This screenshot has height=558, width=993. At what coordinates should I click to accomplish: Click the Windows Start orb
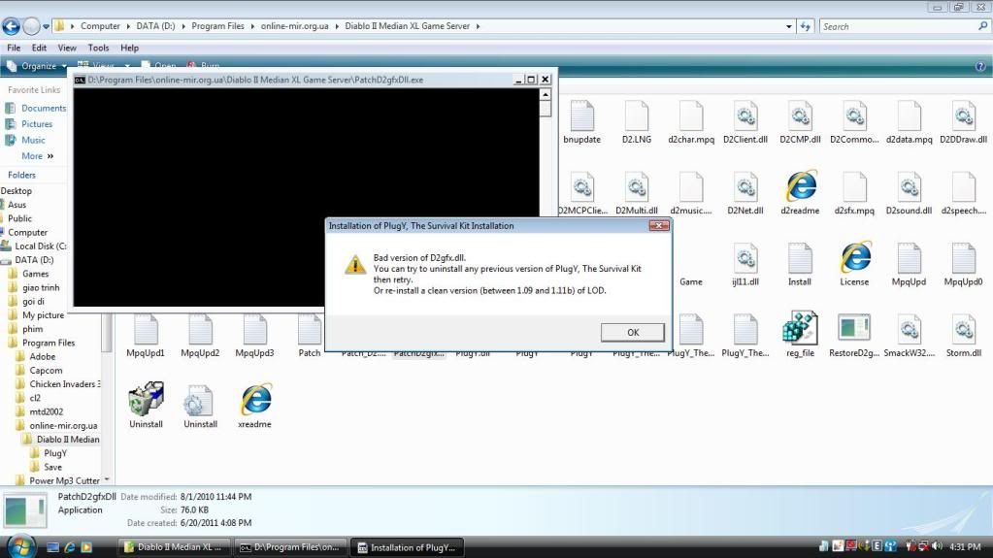coord(21,546)
